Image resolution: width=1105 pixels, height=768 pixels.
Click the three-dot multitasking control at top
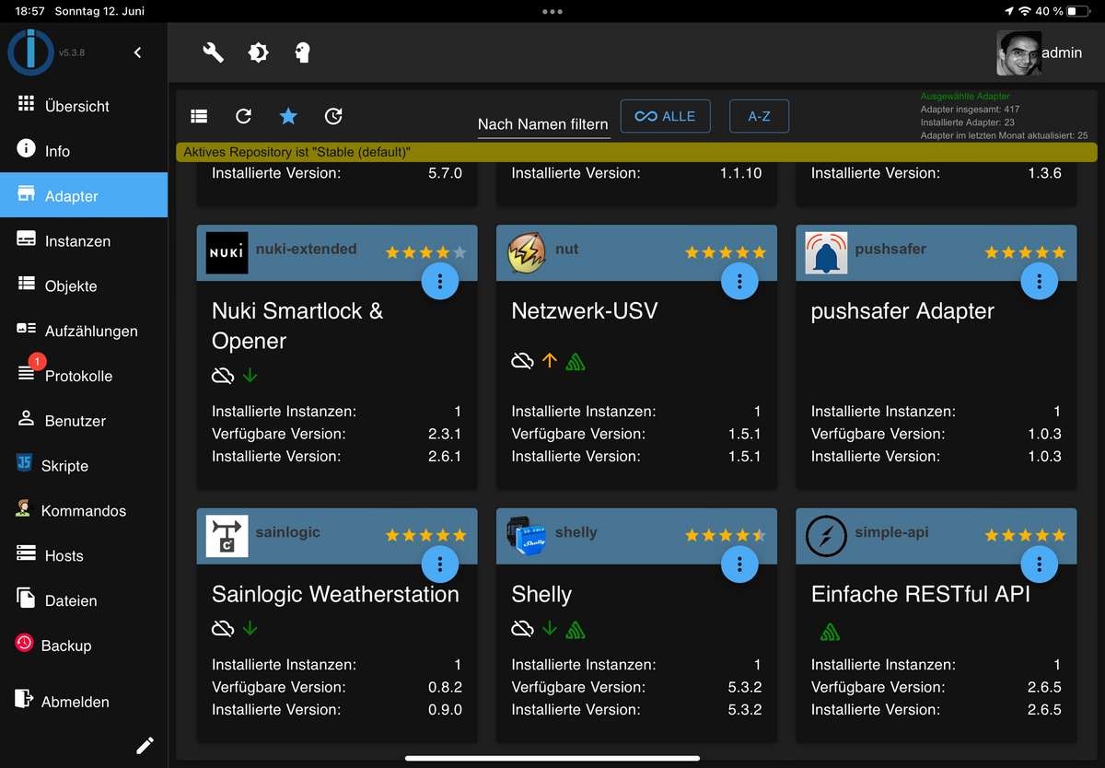click(552, 11)
